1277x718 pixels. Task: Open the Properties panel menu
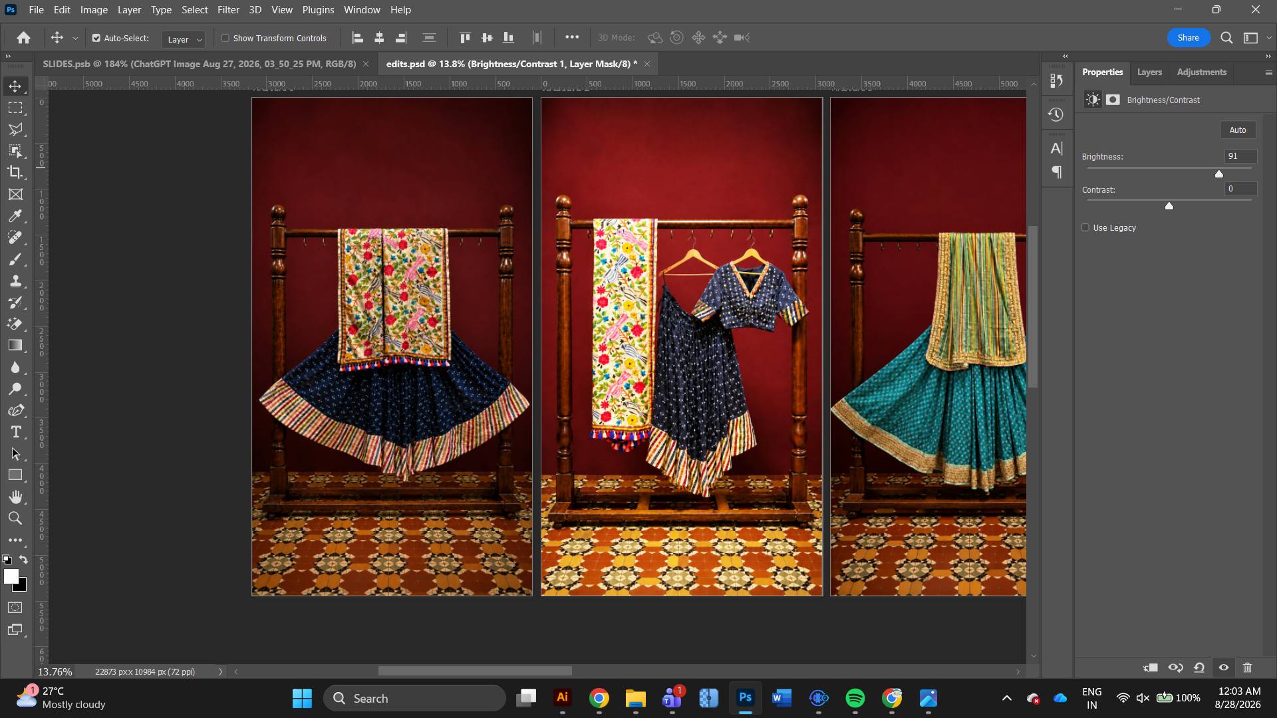1268,72
